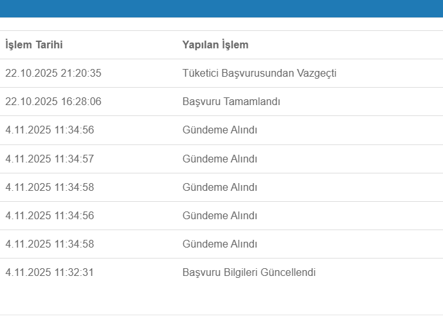
Task: Click the İşlem Tarihi column header
Action: tap(34, 45)
